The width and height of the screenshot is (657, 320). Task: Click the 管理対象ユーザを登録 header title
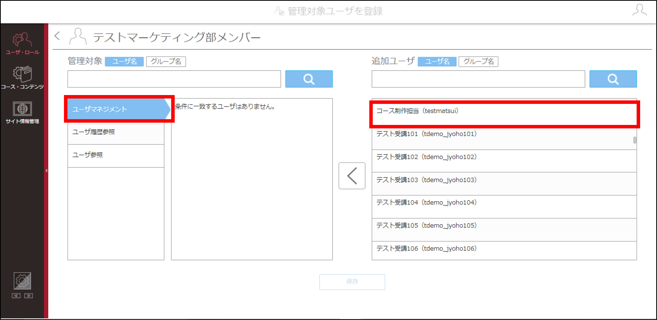(x=335, y=11)
